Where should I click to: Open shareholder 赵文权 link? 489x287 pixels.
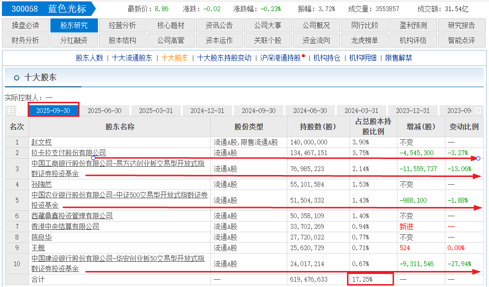click(42, 142)
